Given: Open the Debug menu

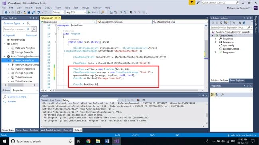Looking at the screenshot, I should tap(48, 8).
